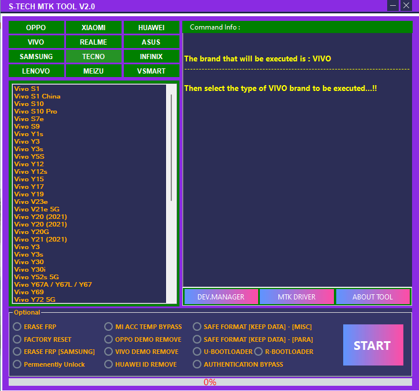Select the OPPO brand button
This screenshot has width=419, height=391.
(x=36, y=28)
